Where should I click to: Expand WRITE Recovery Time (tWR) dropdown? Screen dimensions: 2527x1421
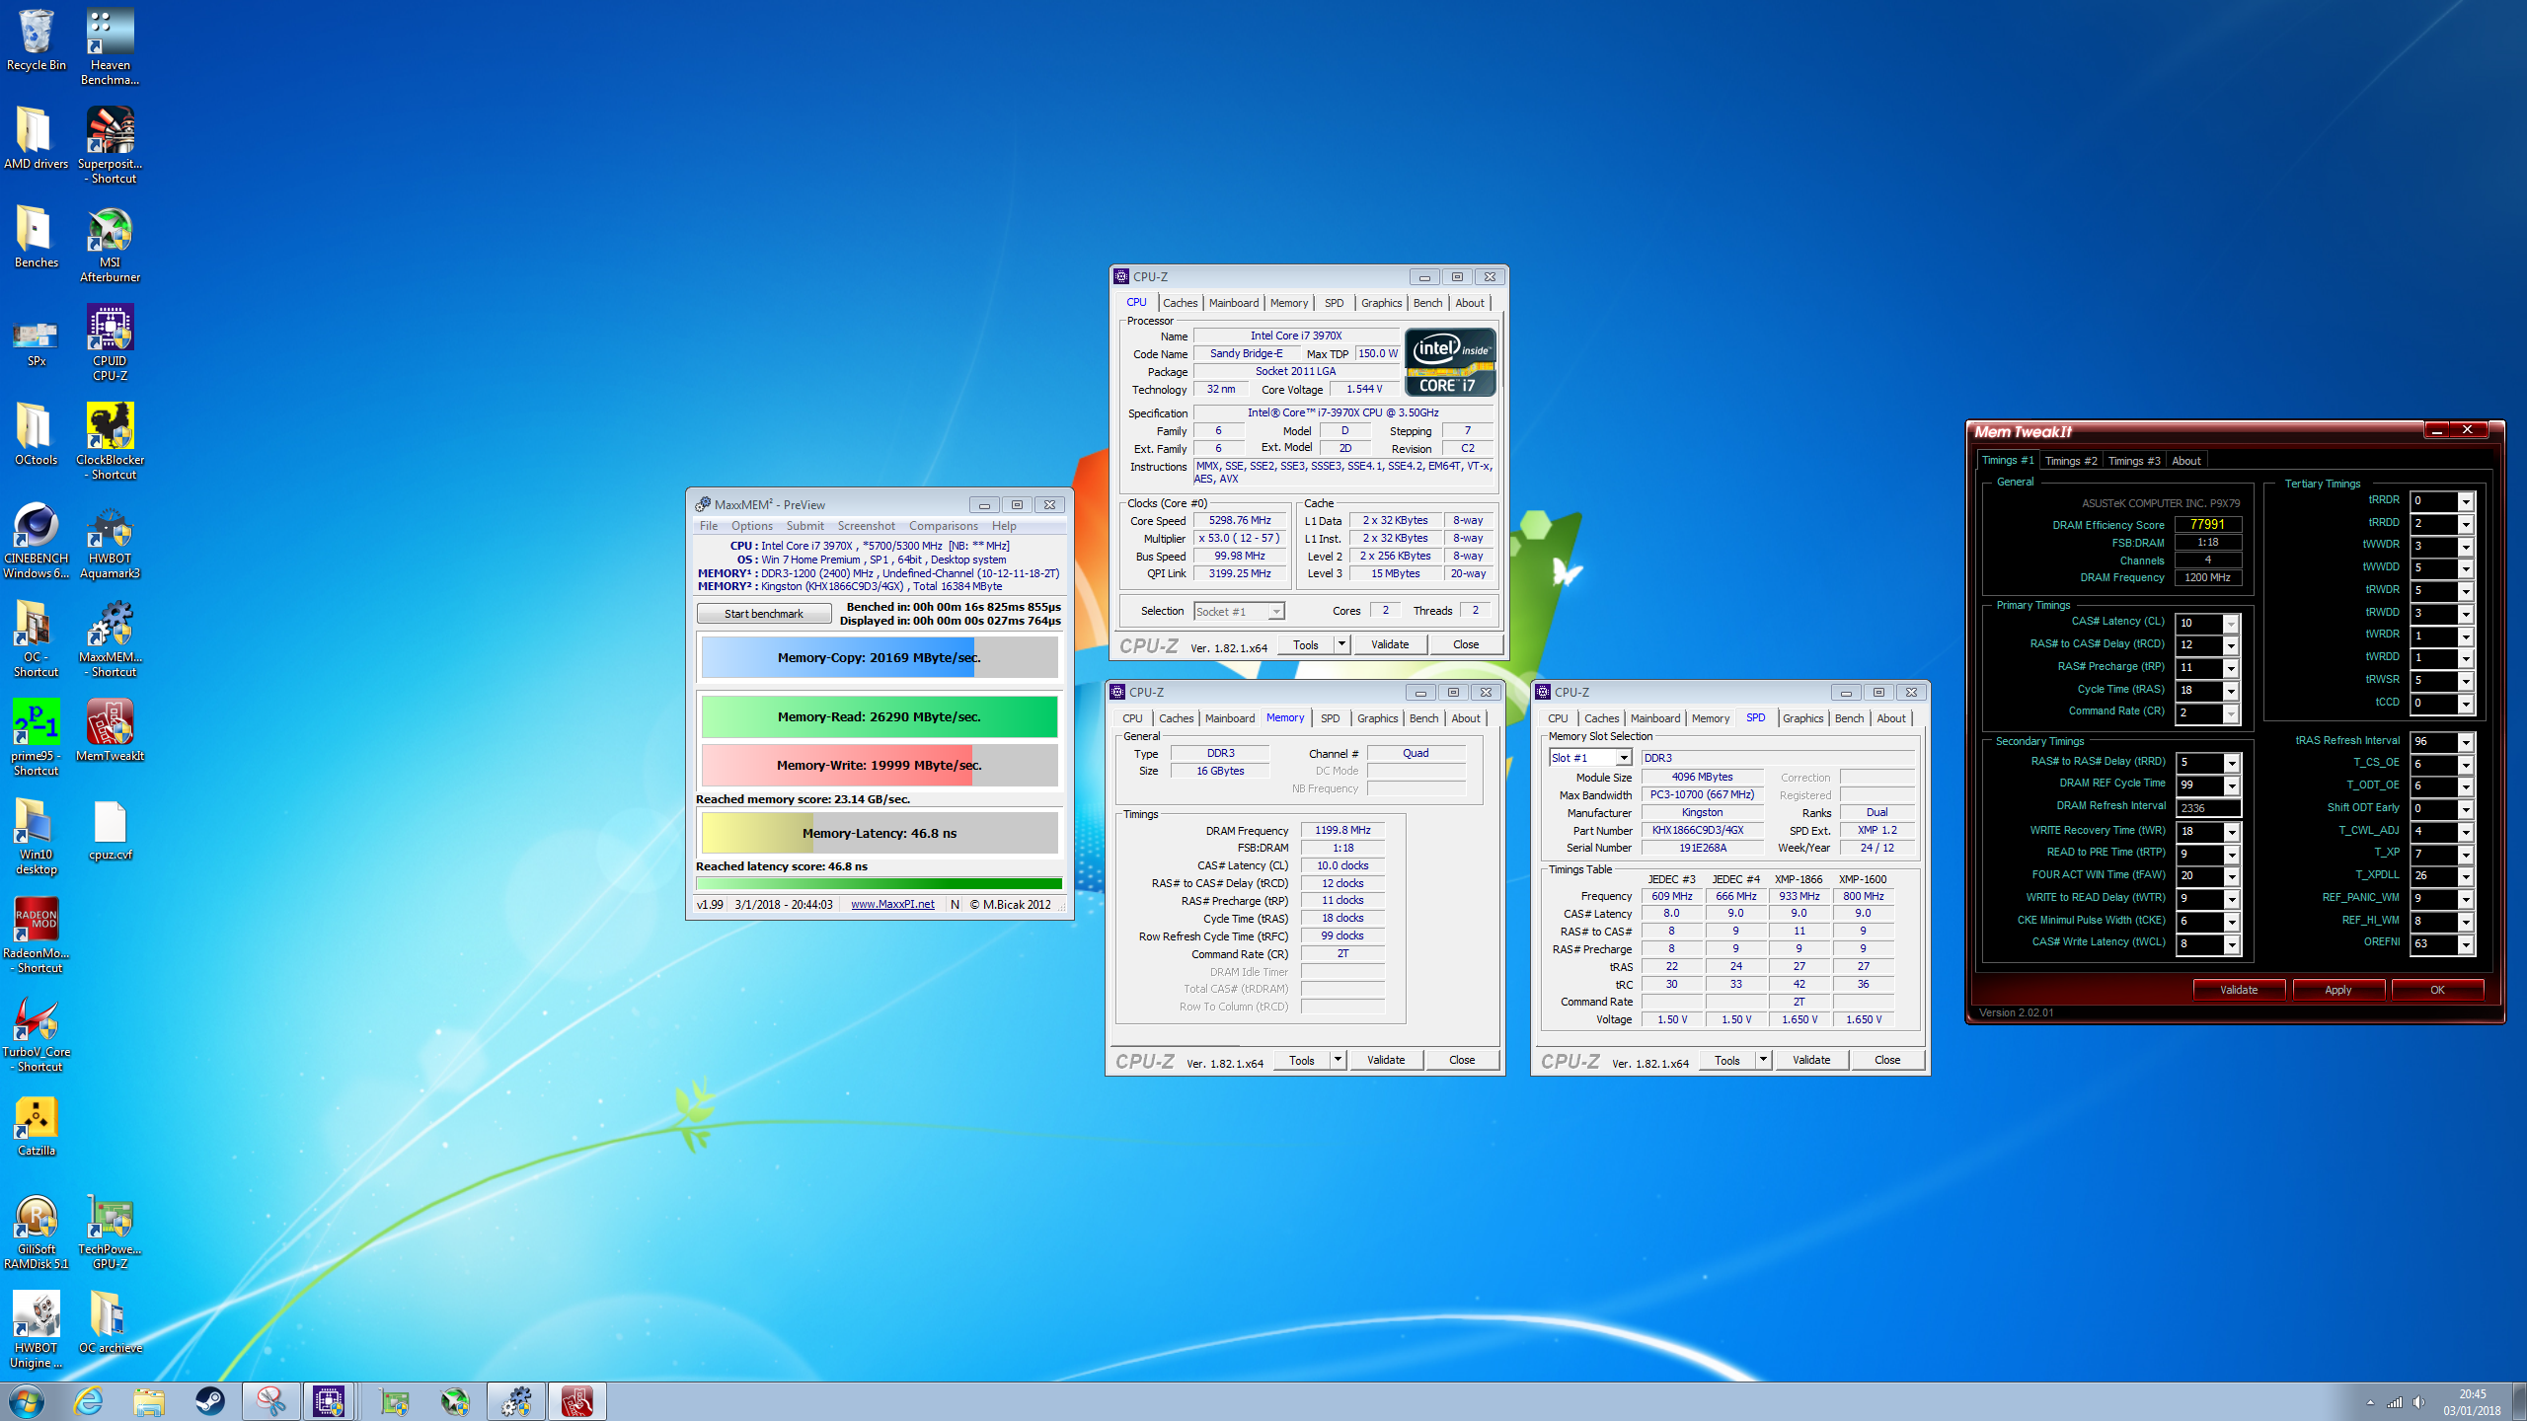2230,832
